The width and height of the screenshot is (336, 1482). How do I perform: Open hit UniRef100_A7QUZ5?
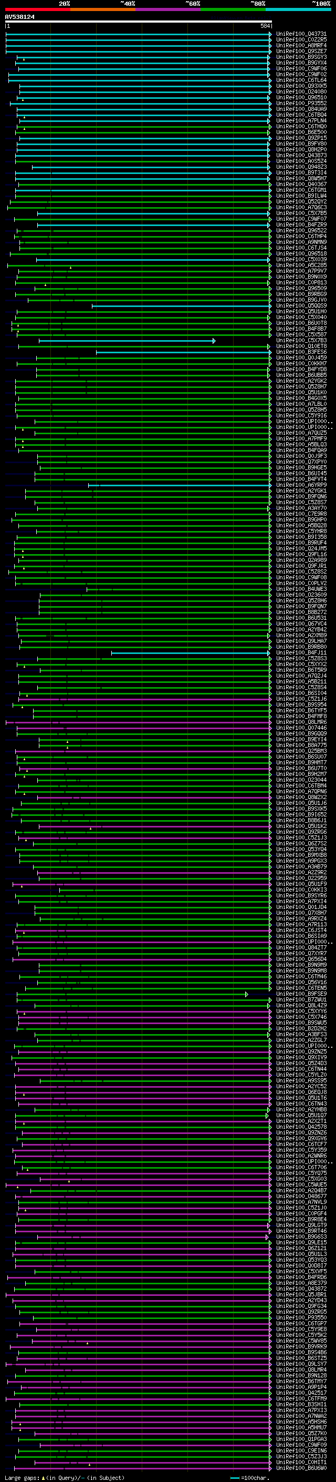click(301, 433)
